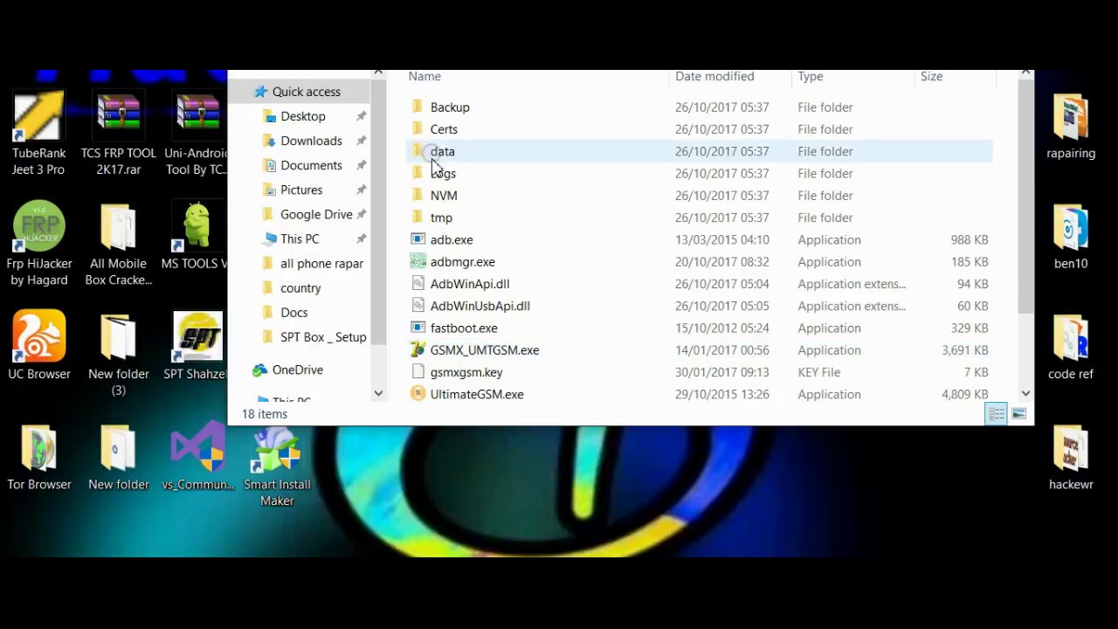The width and height of the screenshot is (1118, 629).
Task: Launch Tor Browser desktop icon
Action: click(x=38, y=458)
